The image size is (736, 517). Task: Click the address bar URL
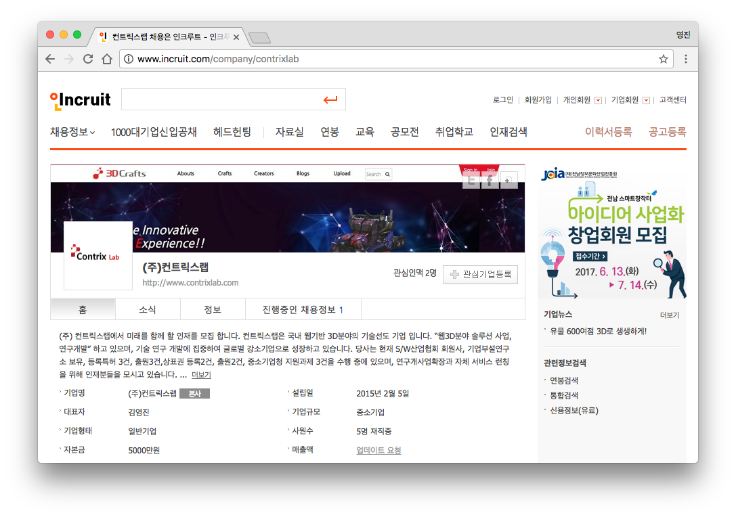point(218,59)
